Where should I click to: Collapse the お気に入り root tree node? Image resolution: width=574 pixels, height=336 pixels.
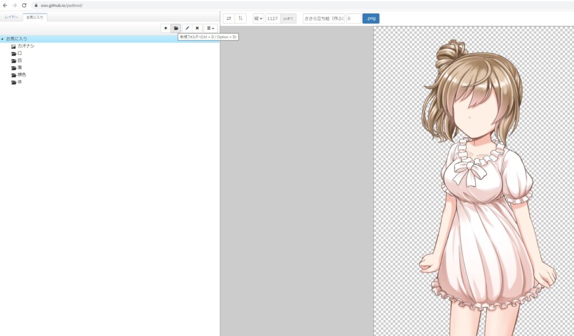coord(3,39)
